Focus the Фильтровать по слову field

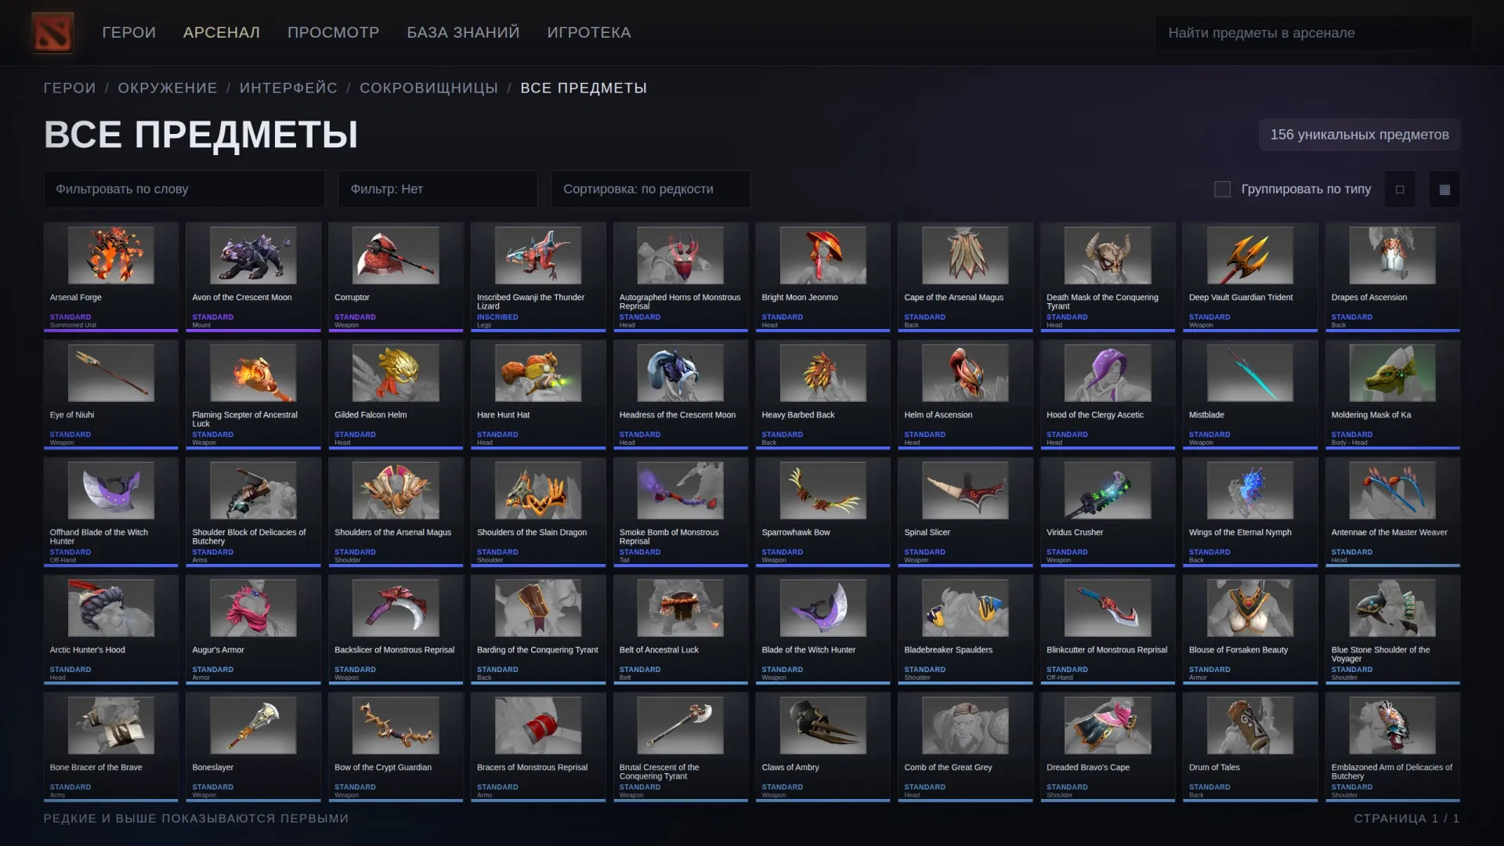[184, 189]
